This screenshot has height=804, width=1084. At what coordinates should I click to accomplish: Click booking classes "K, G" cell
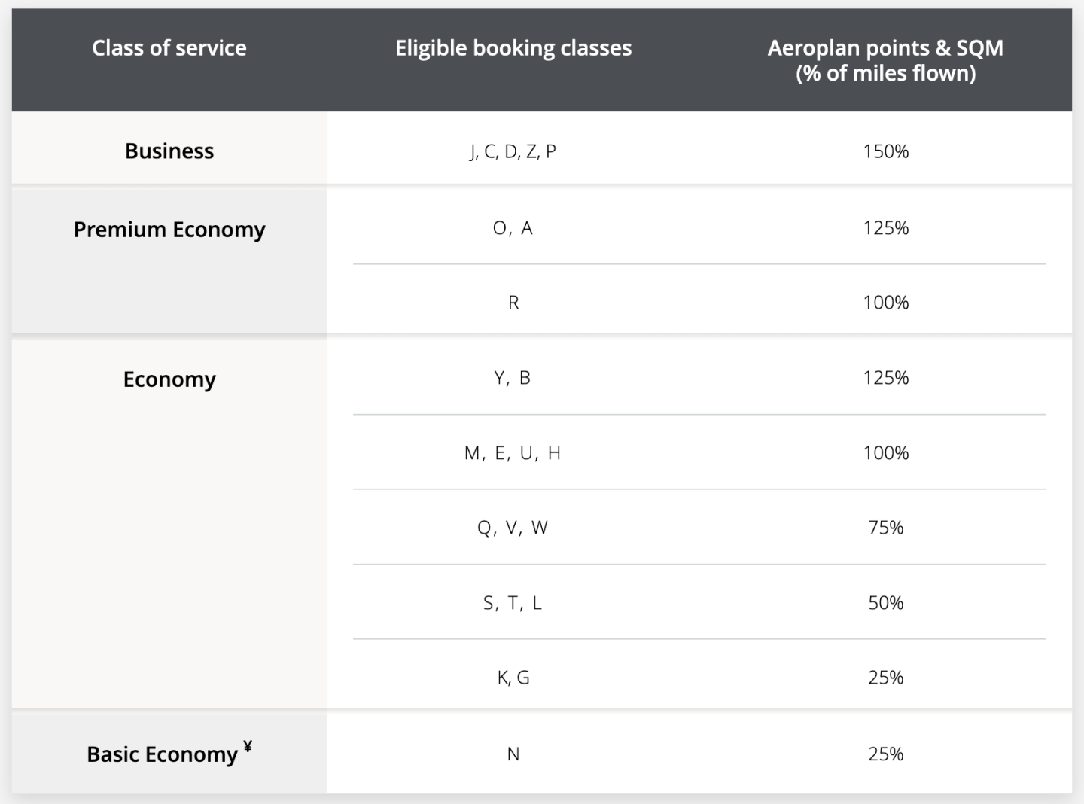click(x=513, y=678)
